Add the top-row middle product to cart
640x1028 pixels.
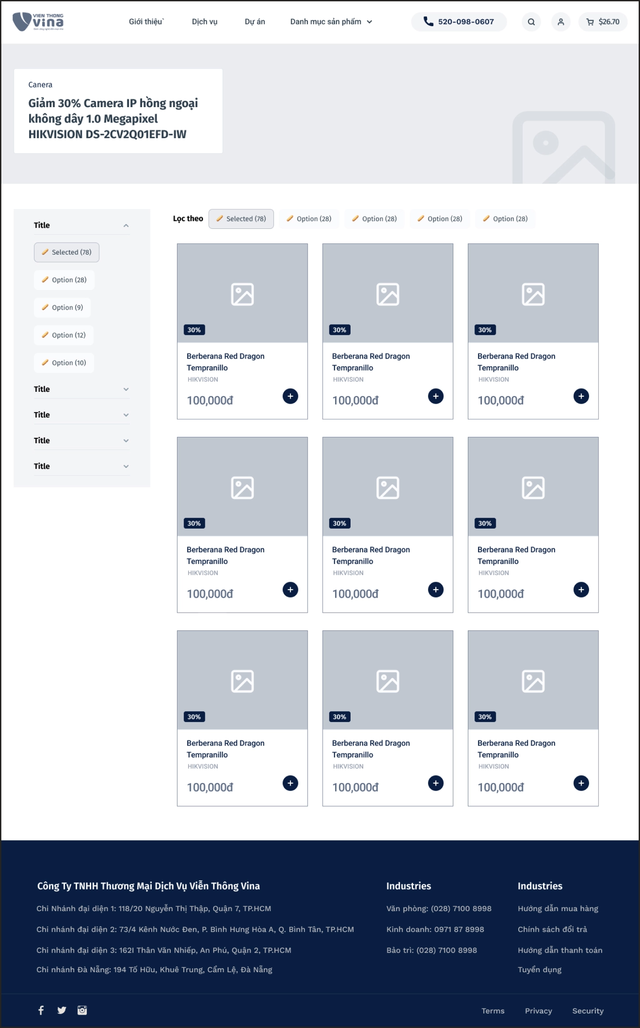pos(436,396)
